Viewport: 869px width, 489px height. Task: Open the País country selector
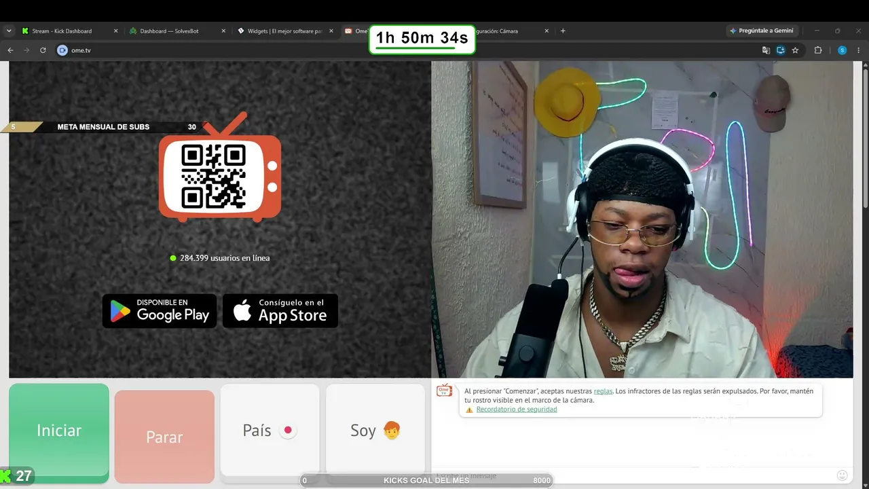pyautogui.click(x=270, y=431)
